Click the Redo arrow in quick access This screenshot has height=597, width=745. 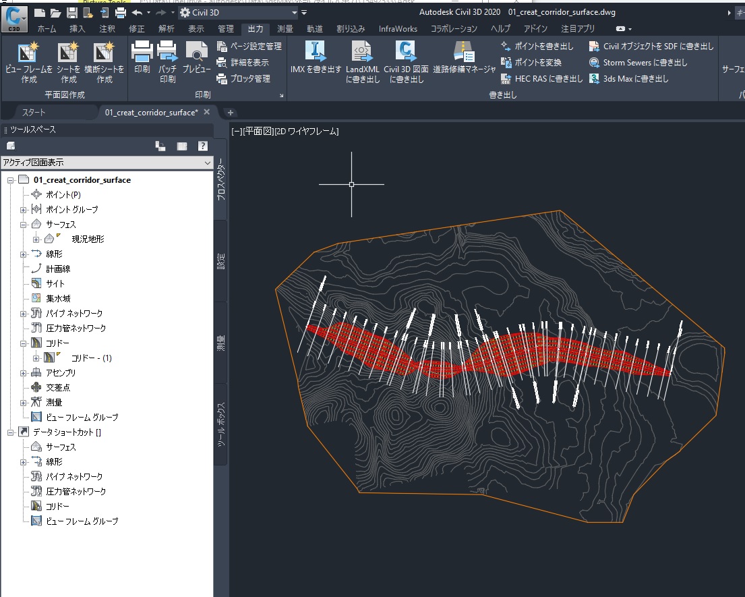pos(161,13)
